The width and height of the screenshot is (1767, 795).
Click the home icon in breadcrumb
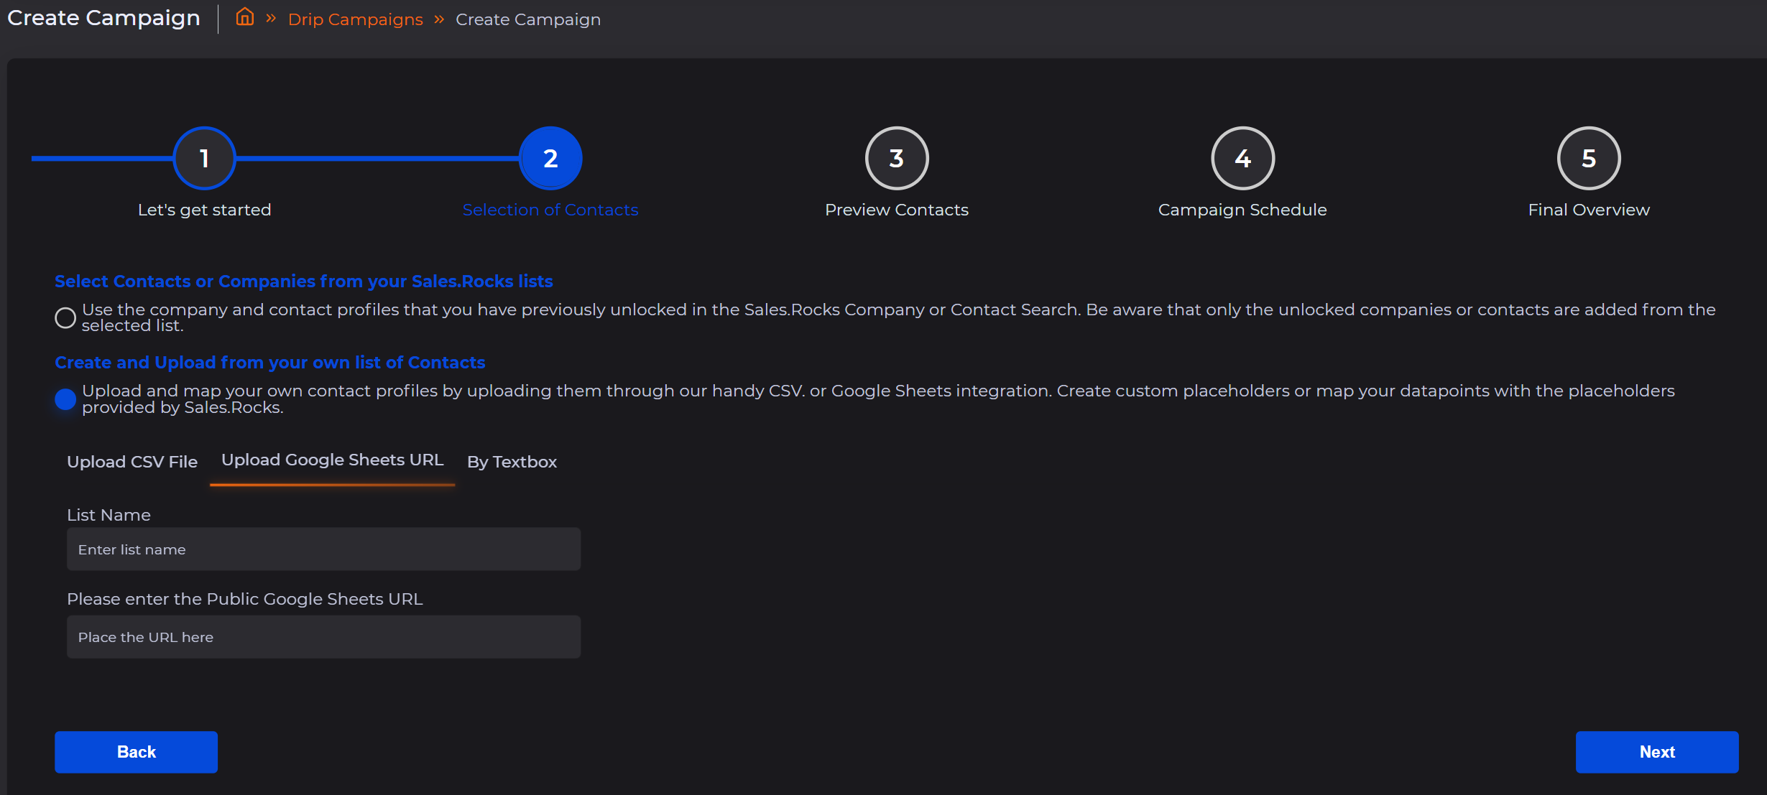point(245,17)
